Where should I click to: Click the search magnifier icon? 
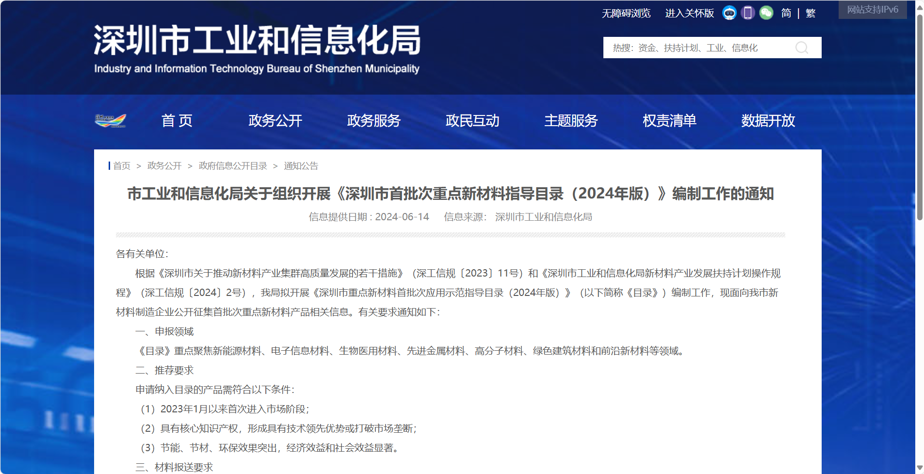coord(802,48)
